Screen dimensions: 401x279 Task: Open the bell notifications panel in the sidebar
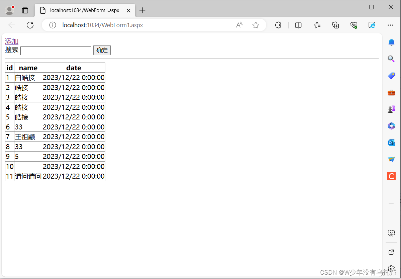tap(391, 42)
